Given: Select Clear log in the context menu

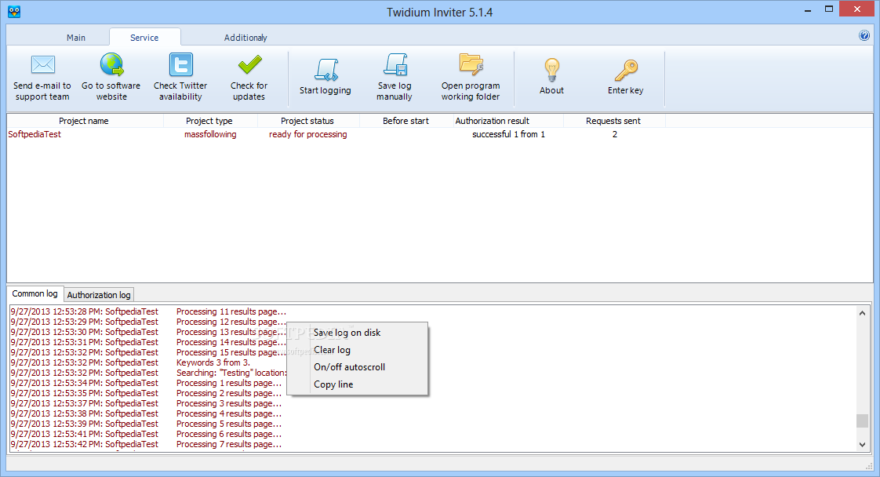Looking at the screenshot, I should point(358,350).
